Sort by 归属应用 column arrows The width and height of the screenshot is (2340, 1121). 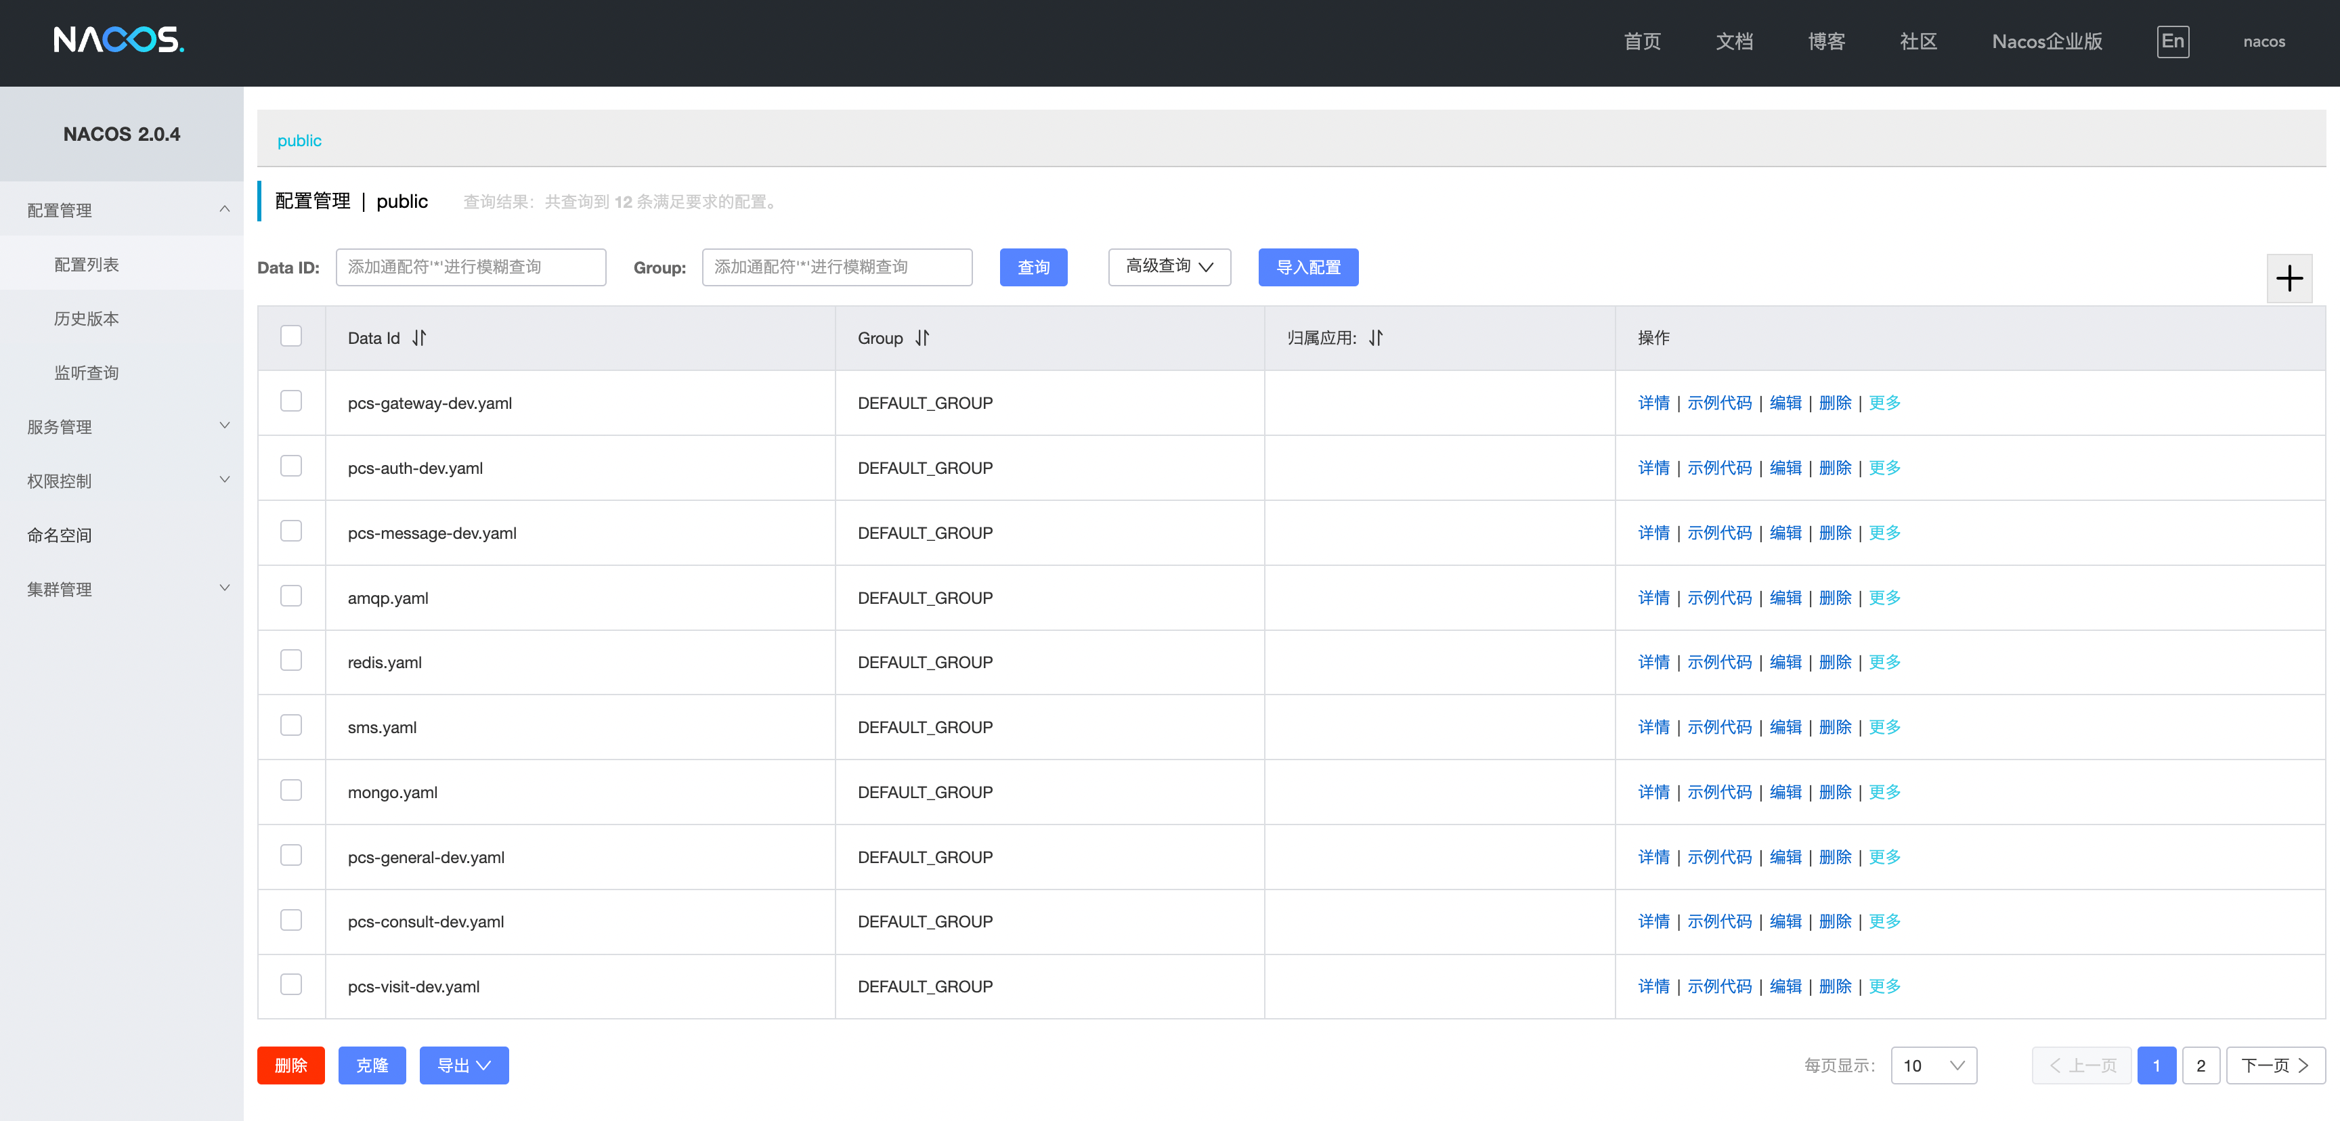click(1375, 338)
